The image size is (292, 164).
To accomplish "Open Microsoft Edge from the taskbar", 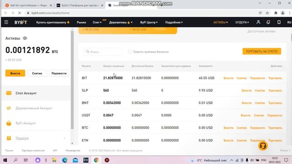I will pos(65,160).
